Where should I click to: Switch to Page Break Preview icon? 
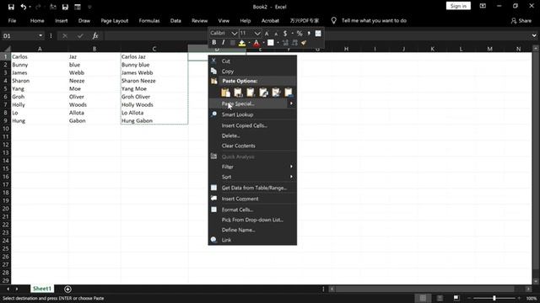pyautogui.click(x=456, y=298)
